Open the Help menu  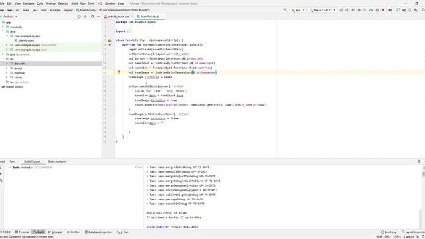[121, 3]
